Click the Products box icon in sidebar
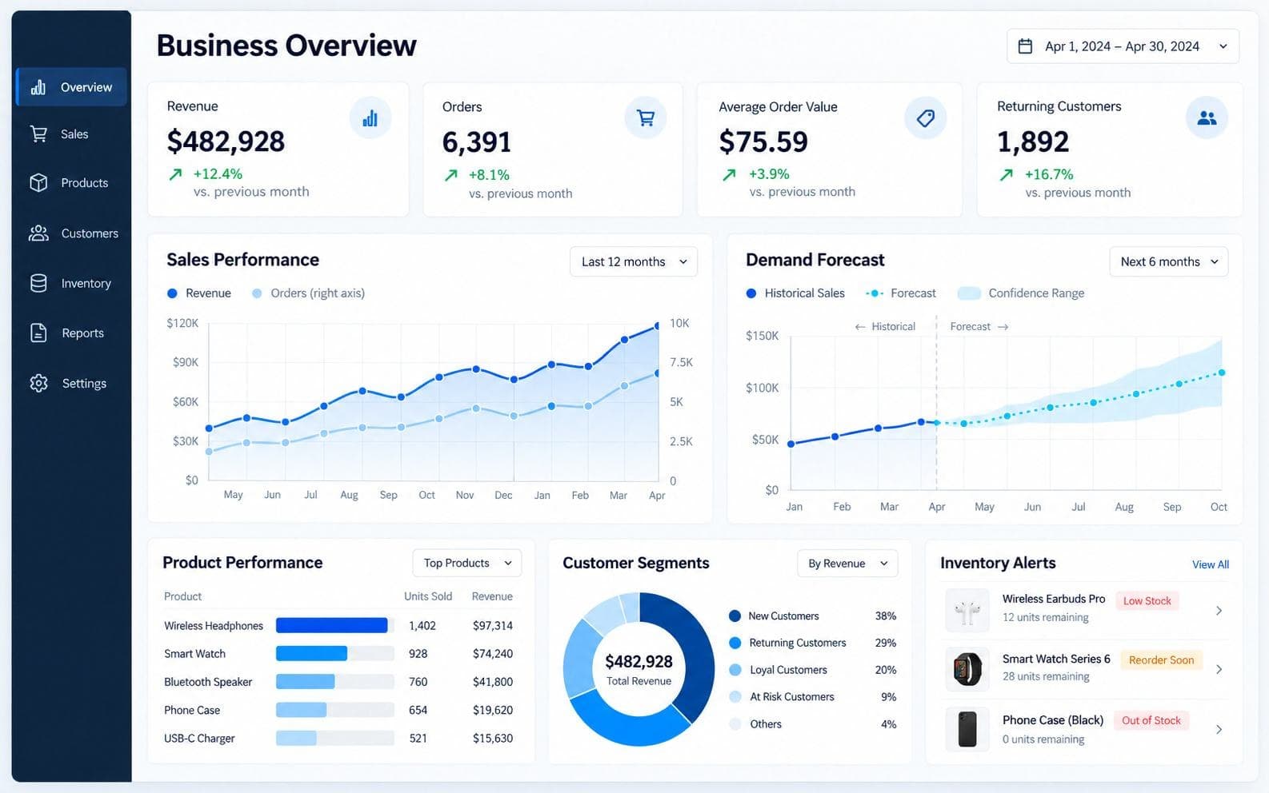The height and width of the screenshot is (793, 1269). tap(38, 182)
